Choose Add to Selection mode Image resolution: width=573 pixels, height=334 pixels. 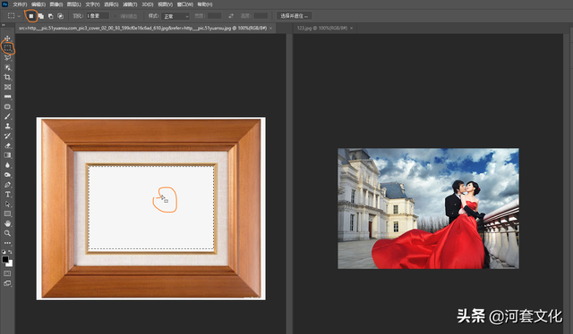(41, 16)
